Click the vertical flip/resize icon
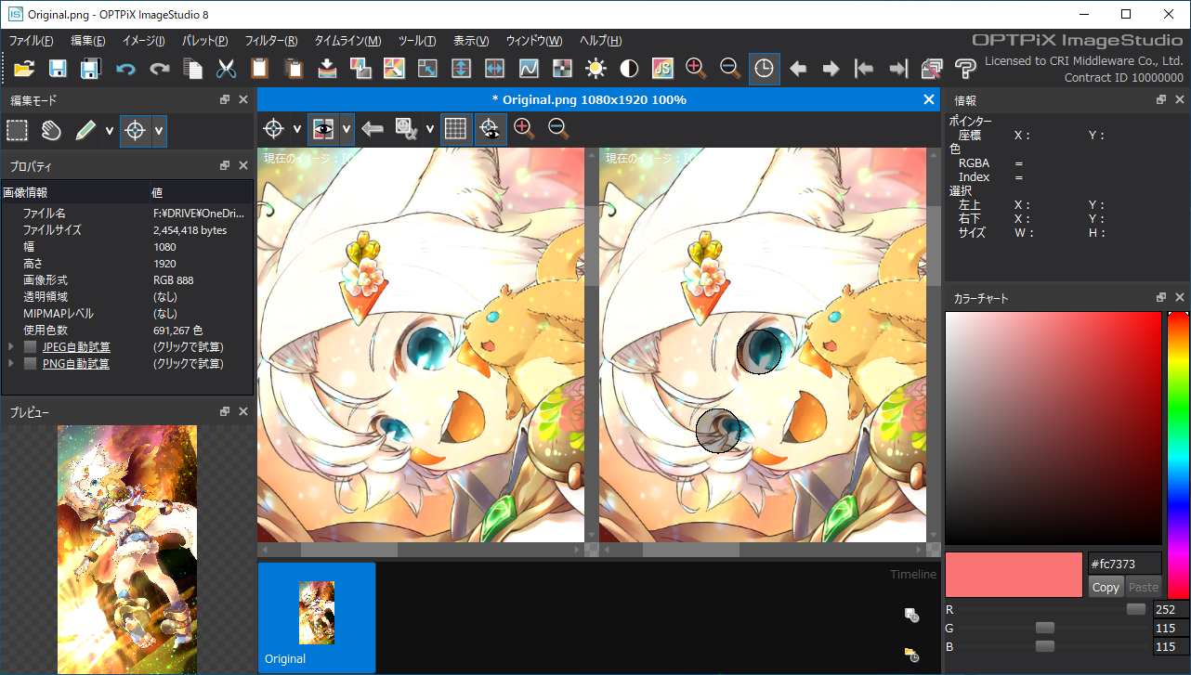Image resolution: width=1191 pixels, height=675 pixels. coord(461,68)
